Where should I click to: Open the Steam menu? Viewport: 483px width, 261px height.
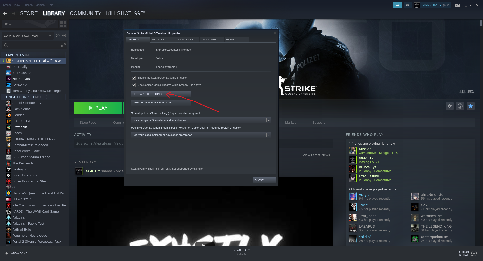pos(7,5)
